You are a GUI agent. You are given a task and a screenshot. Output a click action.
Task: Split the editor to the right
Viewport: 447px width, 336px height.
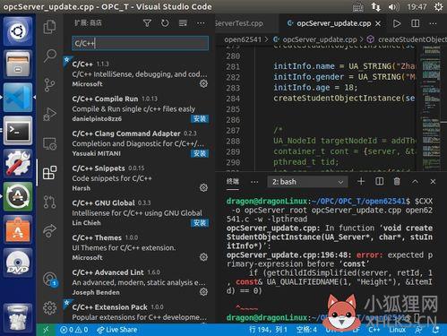pyautogui.click(x=415, y=23)
